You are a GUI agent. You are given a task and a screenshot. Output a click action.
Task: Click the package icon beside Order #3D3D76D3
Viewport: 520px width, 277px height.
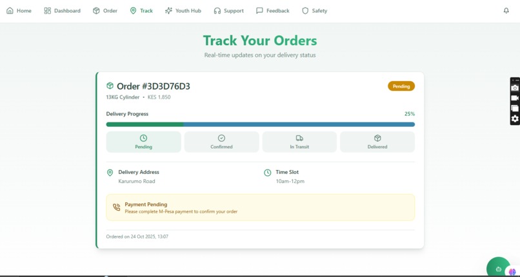pos(110,86)
